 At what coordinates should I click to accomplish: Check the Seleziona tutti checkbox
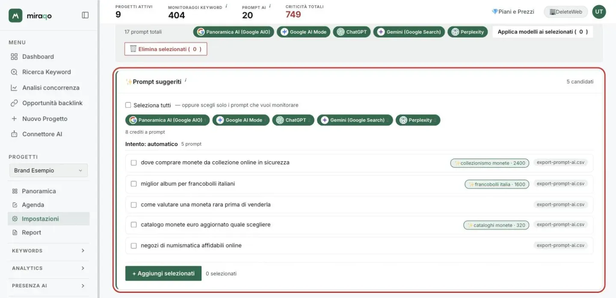coord(128,105)
